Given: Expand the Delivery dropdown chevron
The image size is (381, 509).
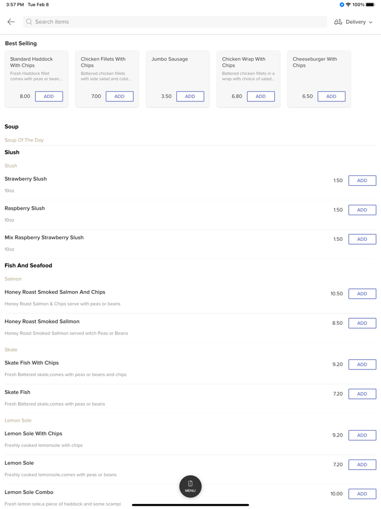Looking at the screenshot, I should tap(371, 22).
